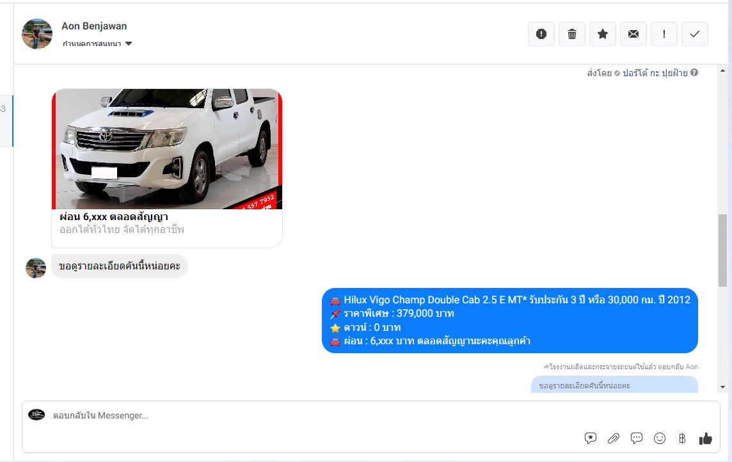Mark conversation done with the checkmark

click(x=695, y=34)
